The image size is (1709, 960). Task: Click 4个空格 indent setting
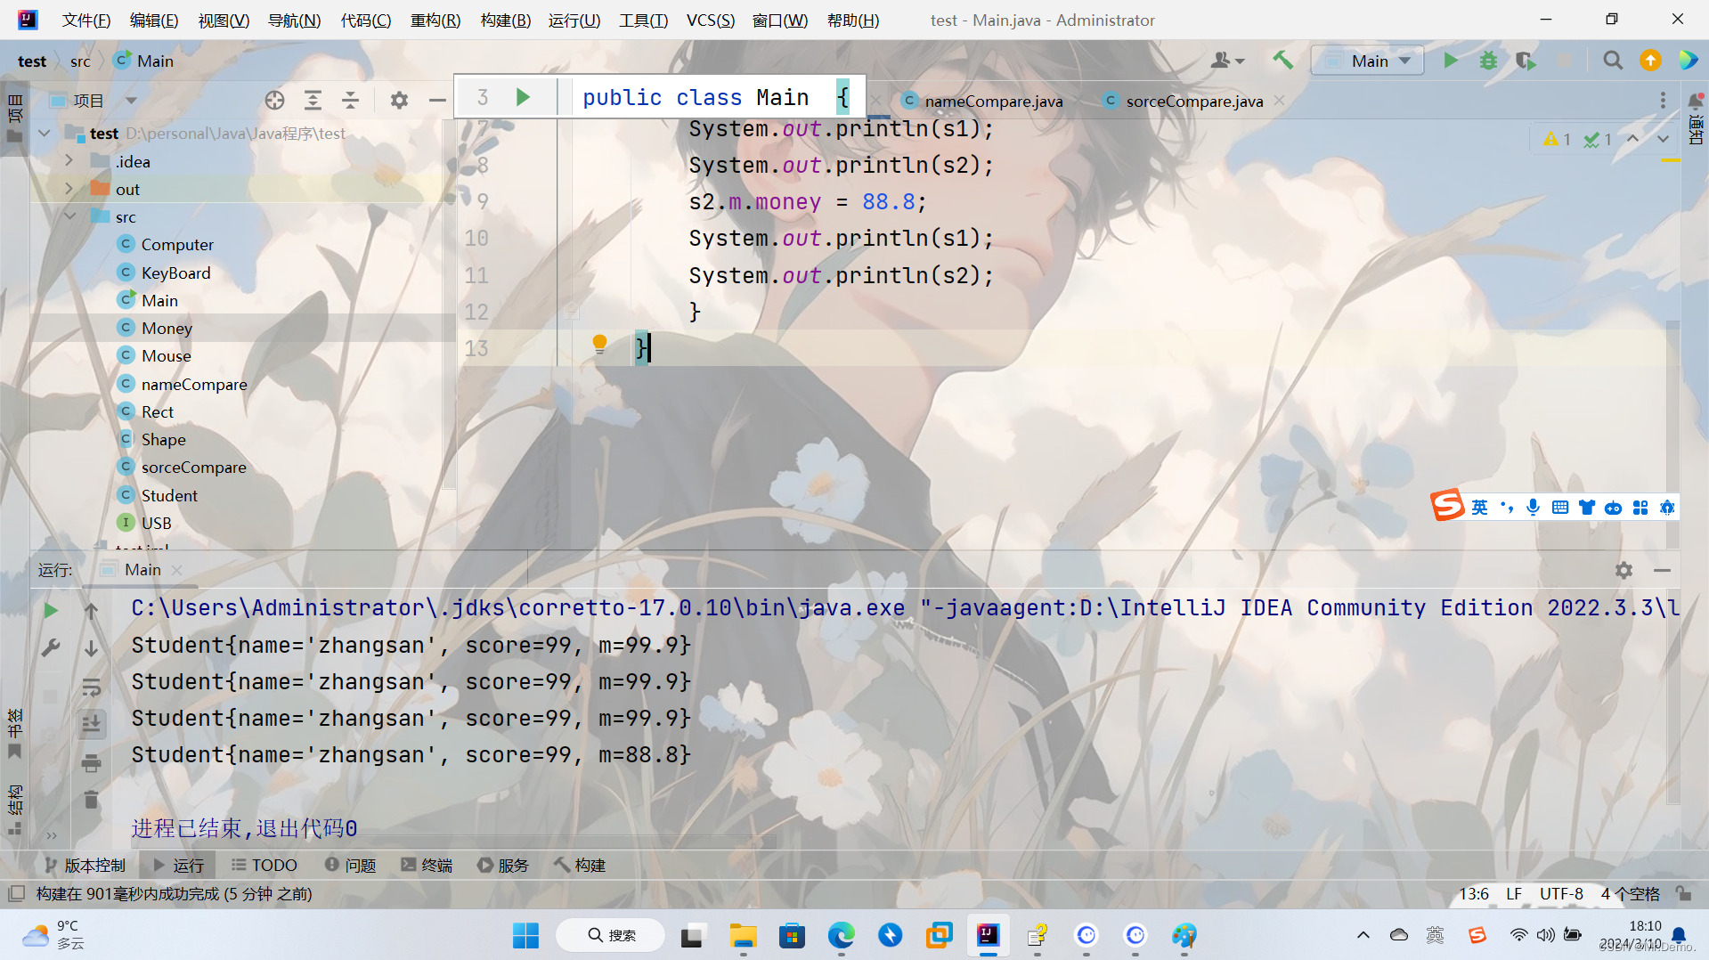pos(1630,893)
